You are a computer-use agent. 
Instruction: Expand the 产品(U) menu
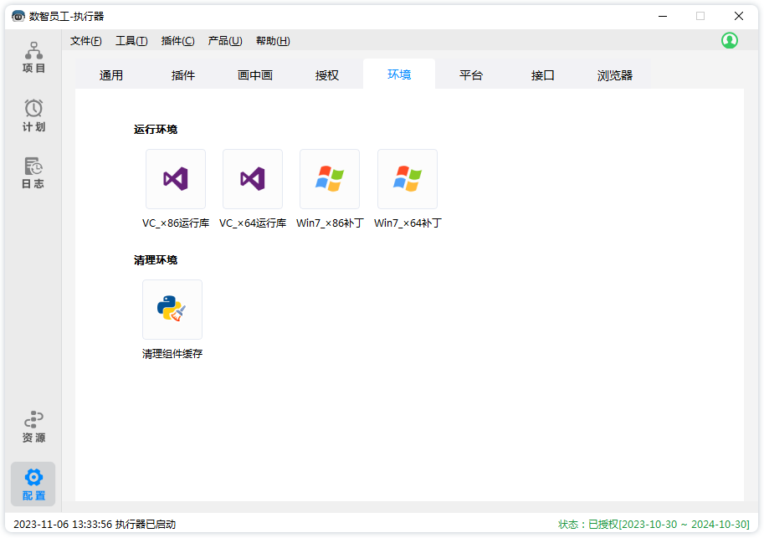point(225,41)
